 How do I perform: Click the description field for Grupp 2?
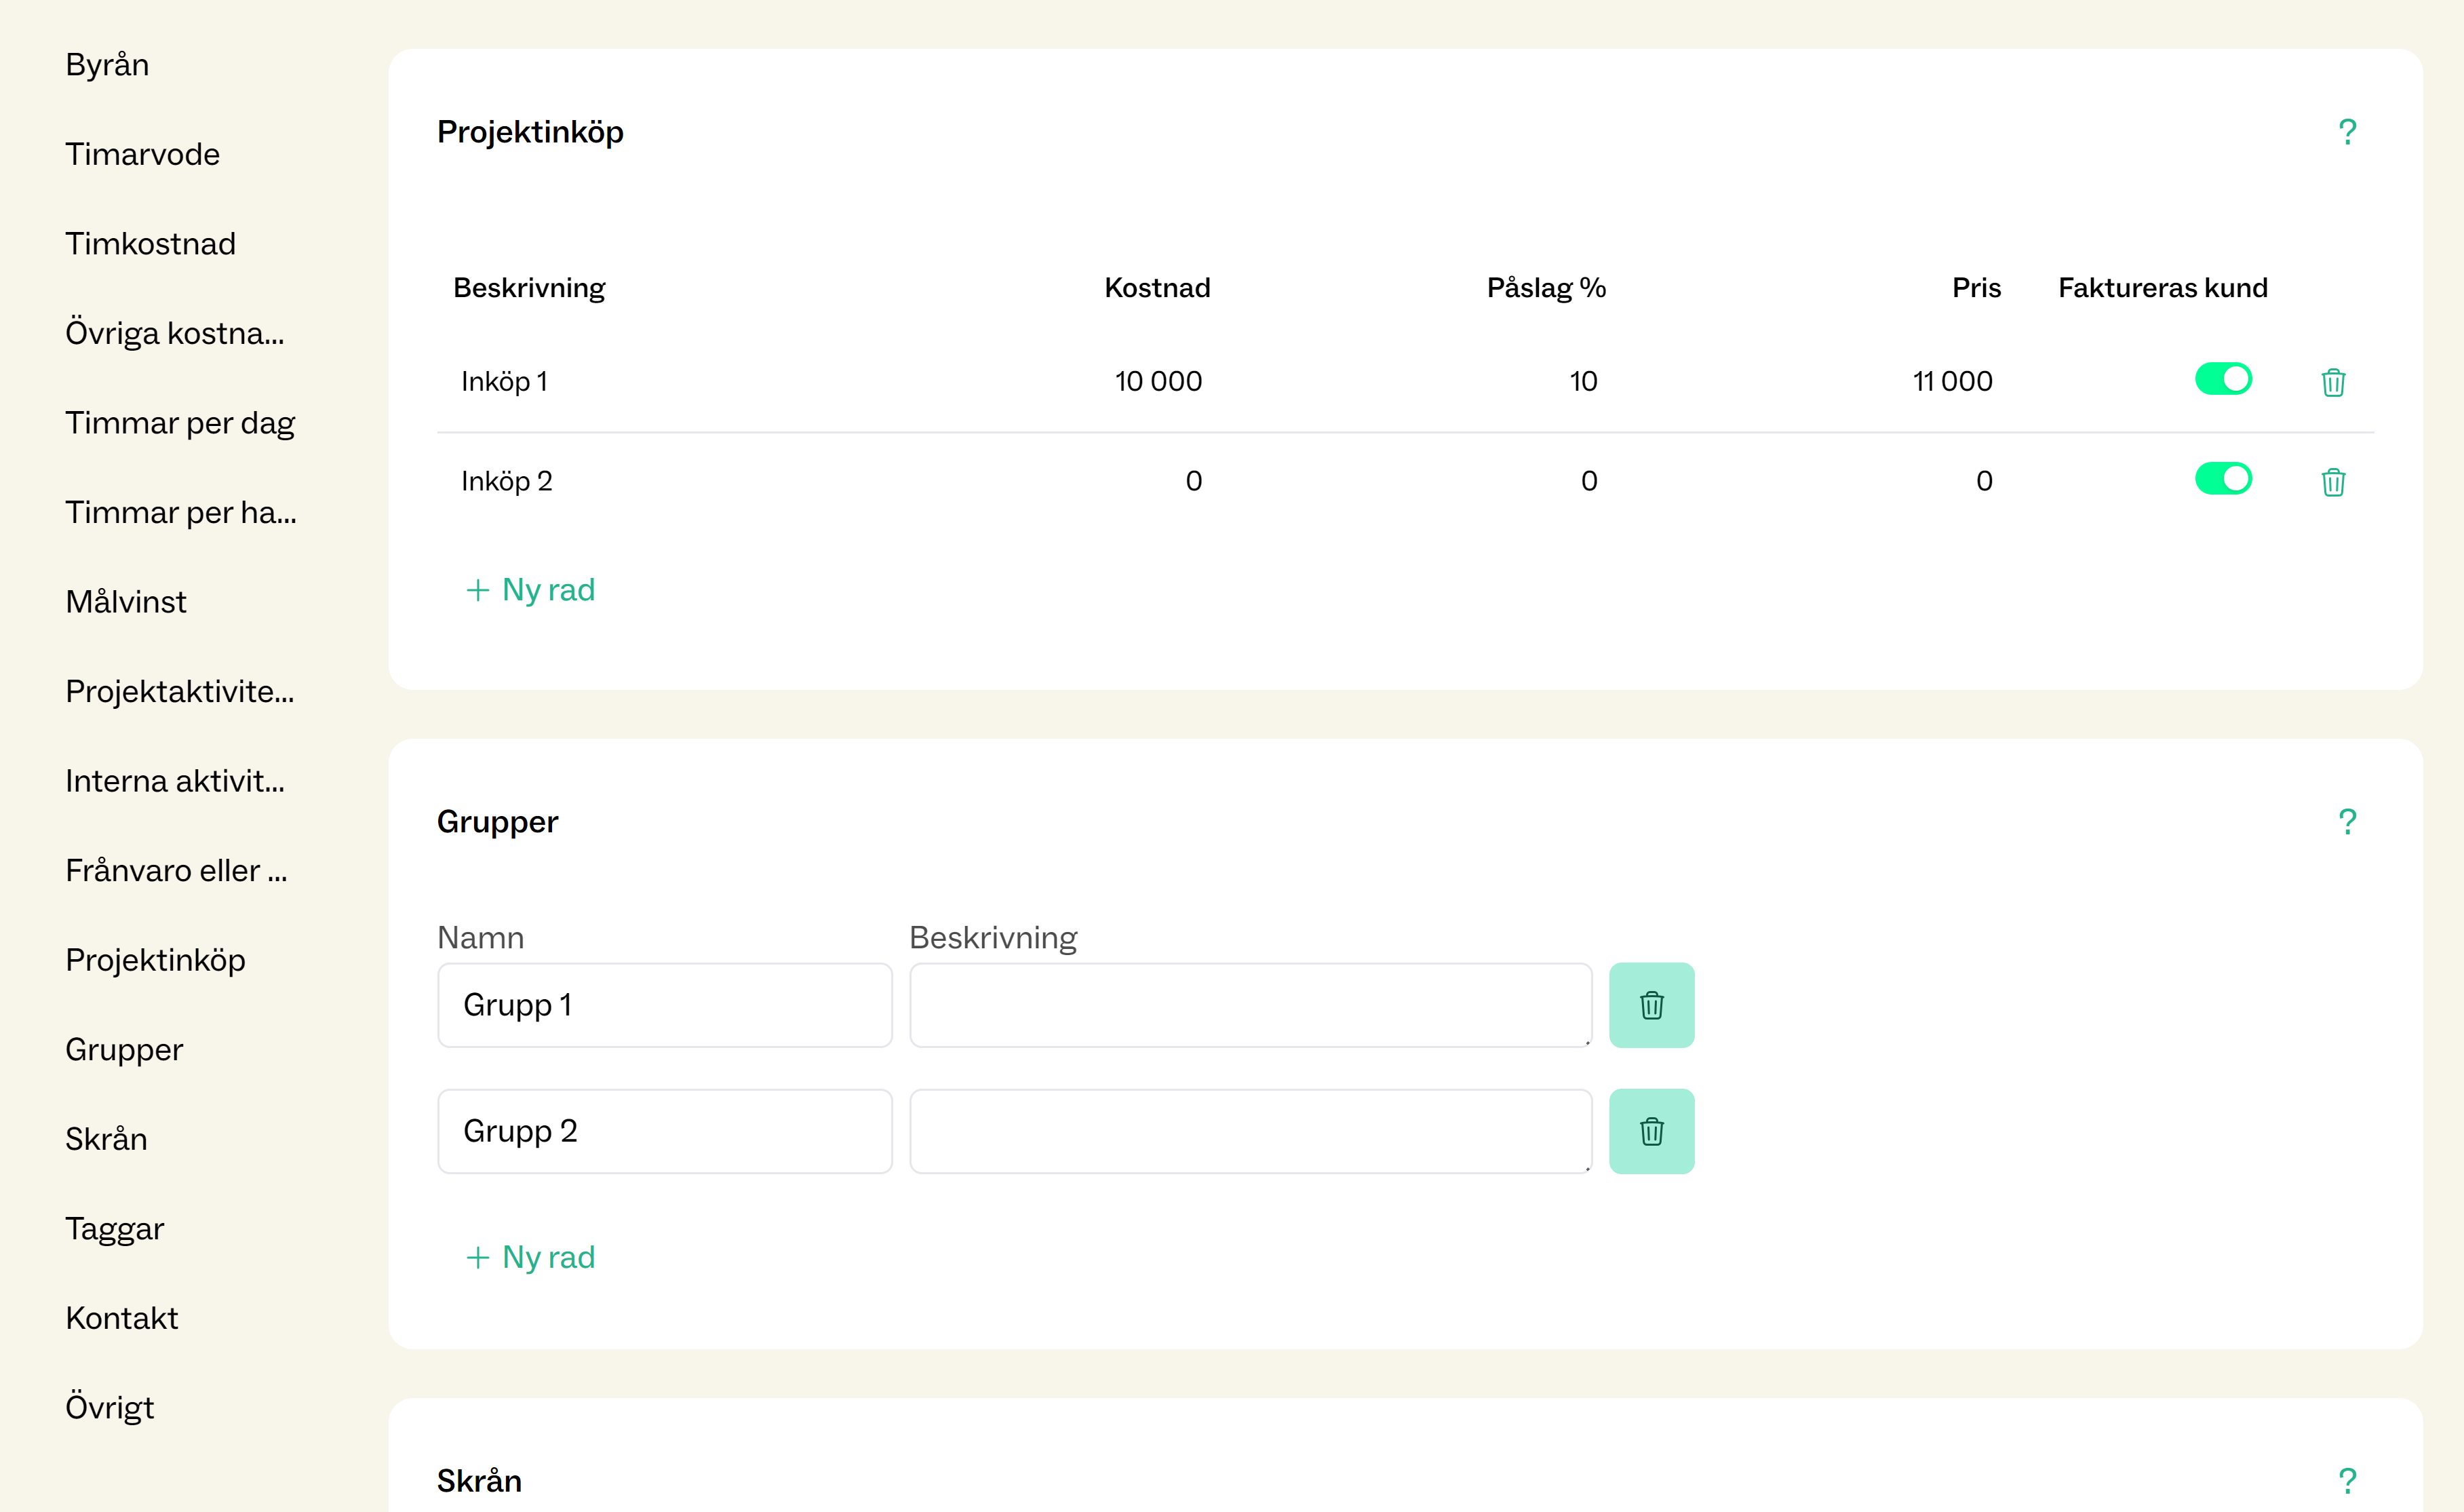pyautogui.click(x=1250, y=1131)
